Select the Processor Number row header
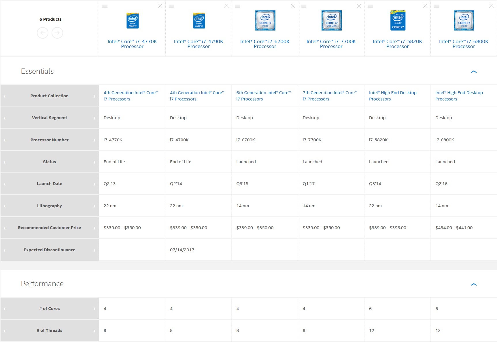The height and width of the screenshot is (342, 497). [x=50, y=140]
